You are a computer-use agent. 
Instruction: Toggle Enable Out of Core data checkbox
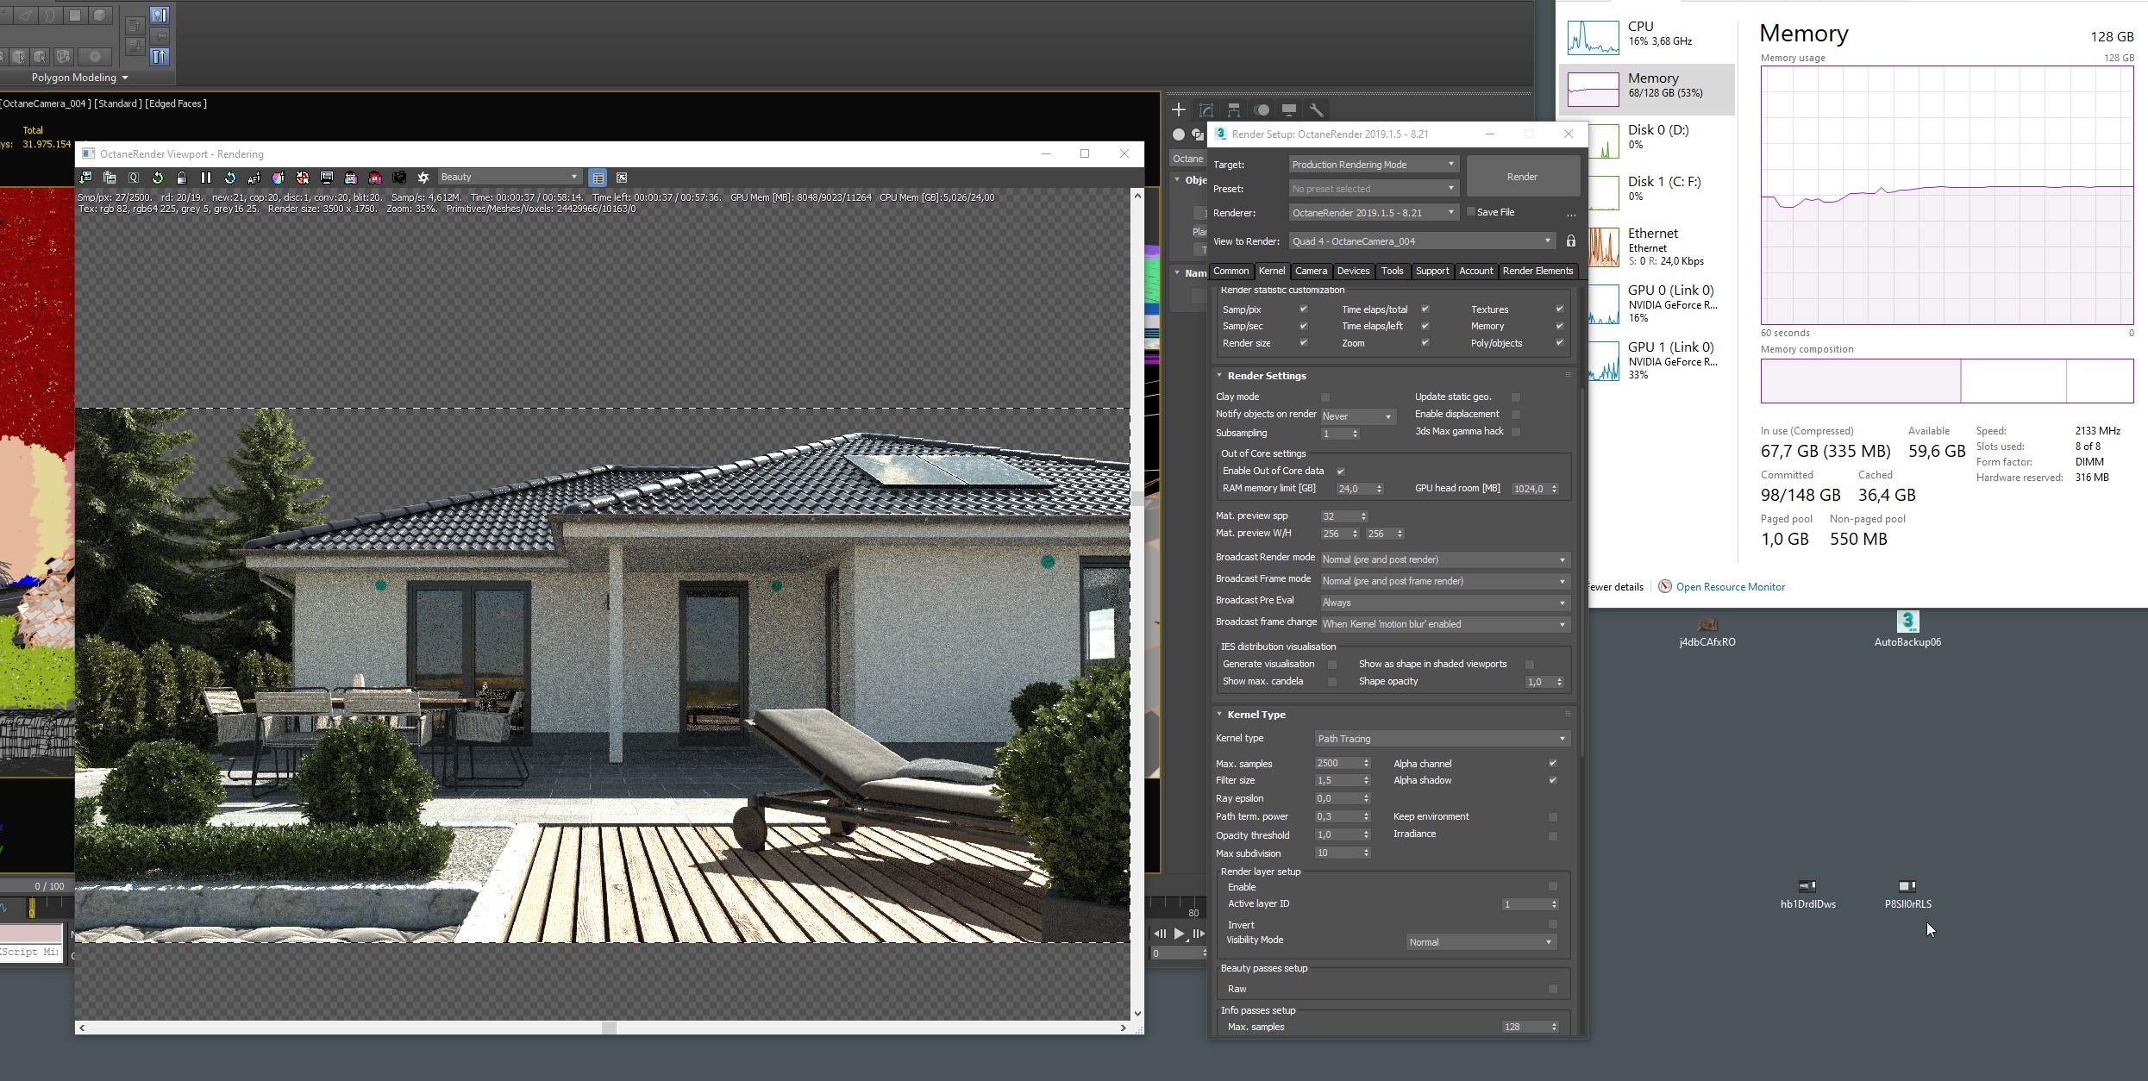click(1340, 471)
